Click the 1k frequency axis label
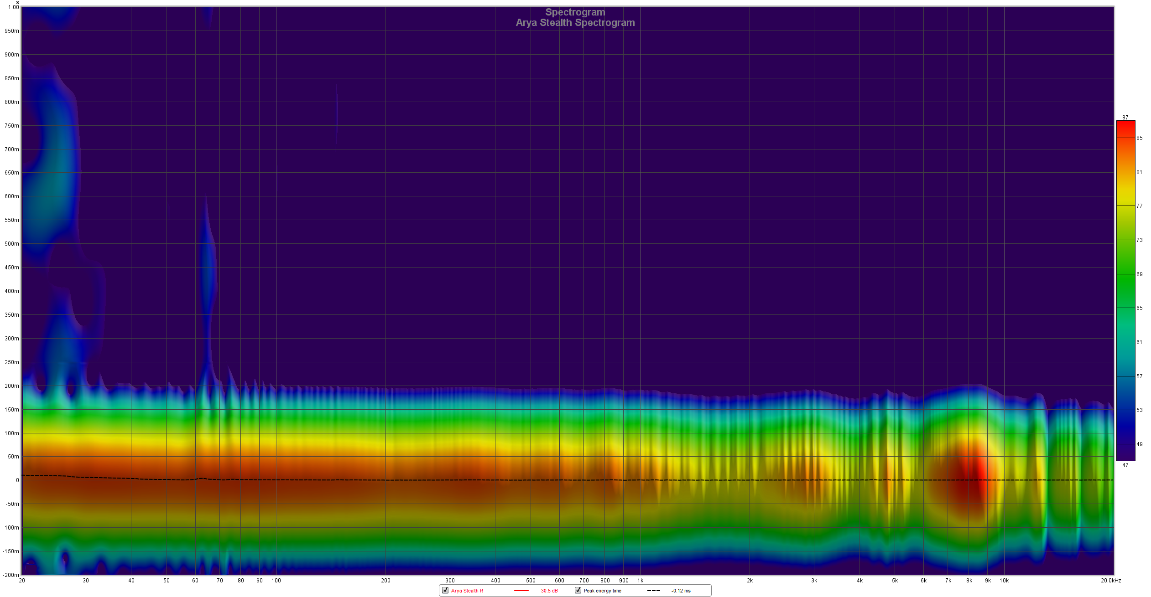The image size is (1151, 597). tap(640, 581)
